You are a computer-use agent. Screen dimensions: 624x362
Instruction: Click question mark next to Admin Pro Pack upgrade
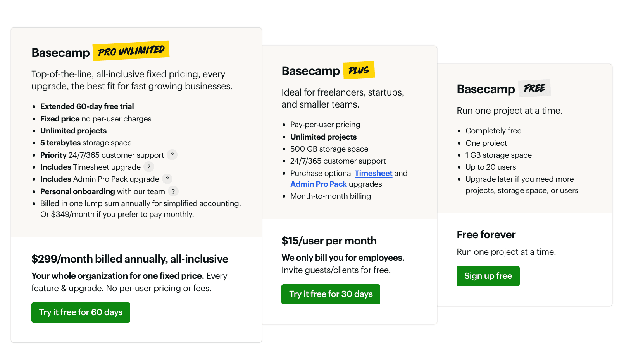pyautogui.click(x=167, y=179)
